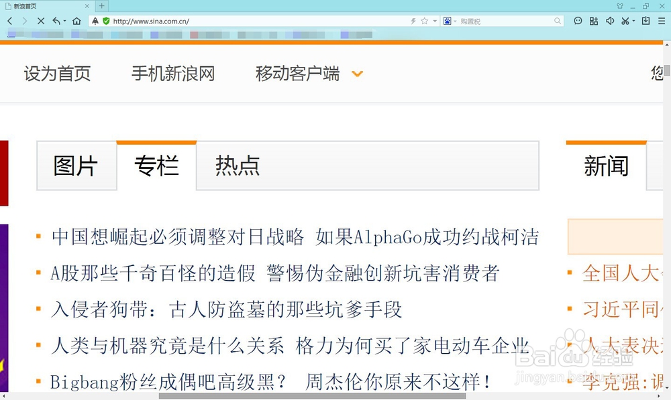Click the speaker mute icon in the toolbar
This screenshot has width=671, height=400.
coord(609,21)
